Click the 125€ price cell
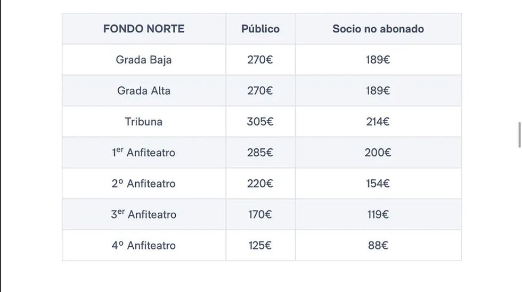522x292 pixels. pyautogui.click(x=260, y=245)
